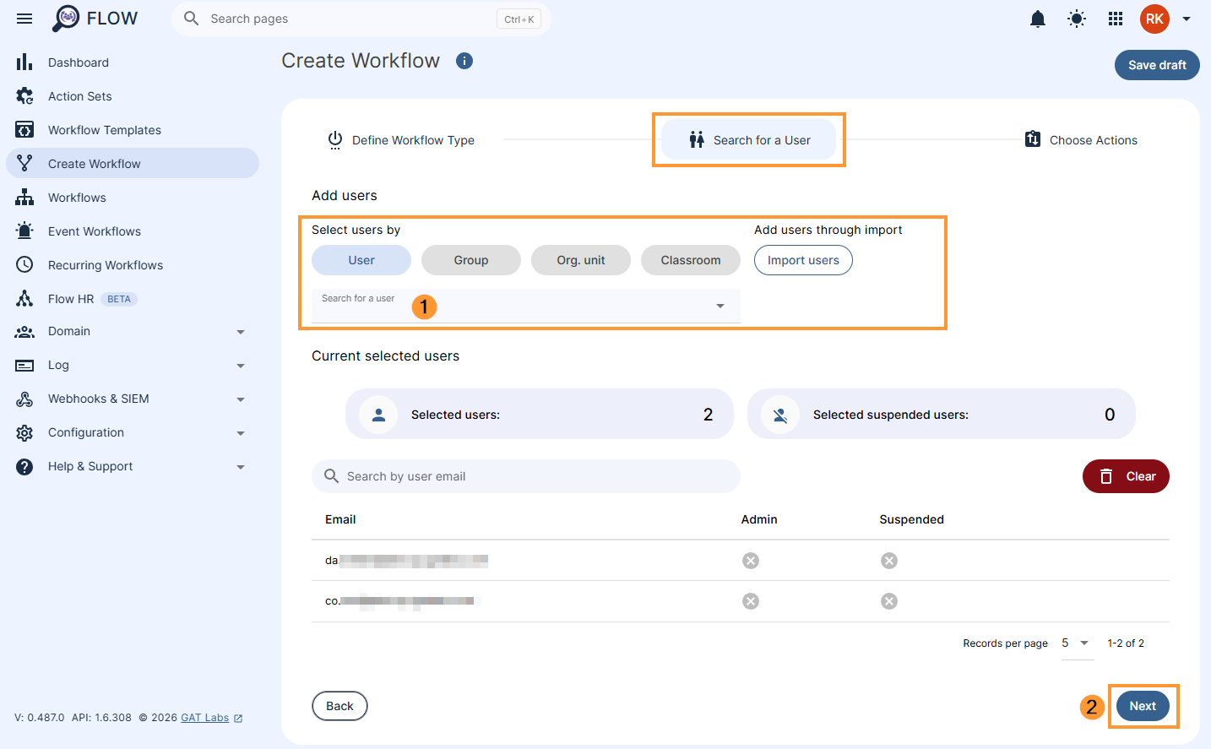Toggle Suspended status for the co… user
Image resolution: width=1211 pixels, height=749 pixels.
889,601
